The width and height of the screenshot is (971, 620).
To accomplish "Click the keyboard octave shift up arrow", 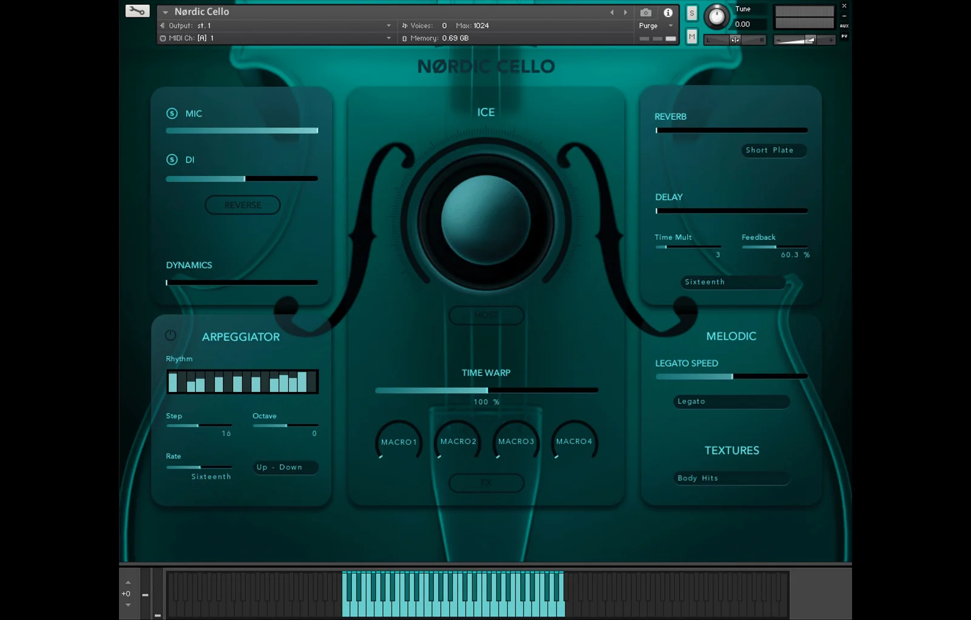I will [x=128, y=582].
